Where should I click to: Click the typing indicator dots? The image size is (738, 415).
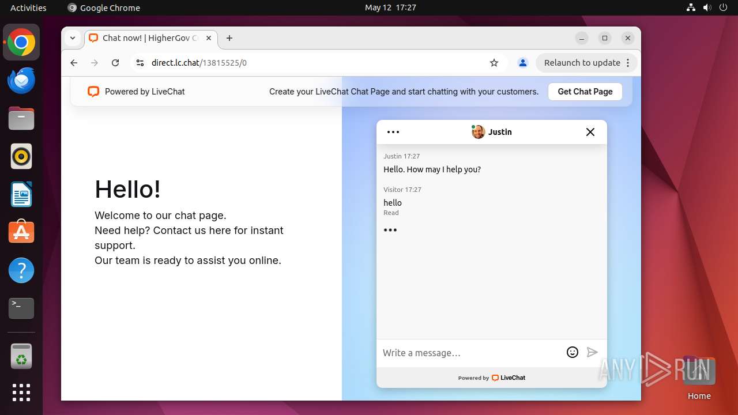coord(390,230)
